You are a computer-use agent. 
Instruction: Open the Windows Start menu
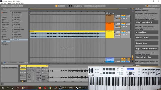click(x=3, y=88)
